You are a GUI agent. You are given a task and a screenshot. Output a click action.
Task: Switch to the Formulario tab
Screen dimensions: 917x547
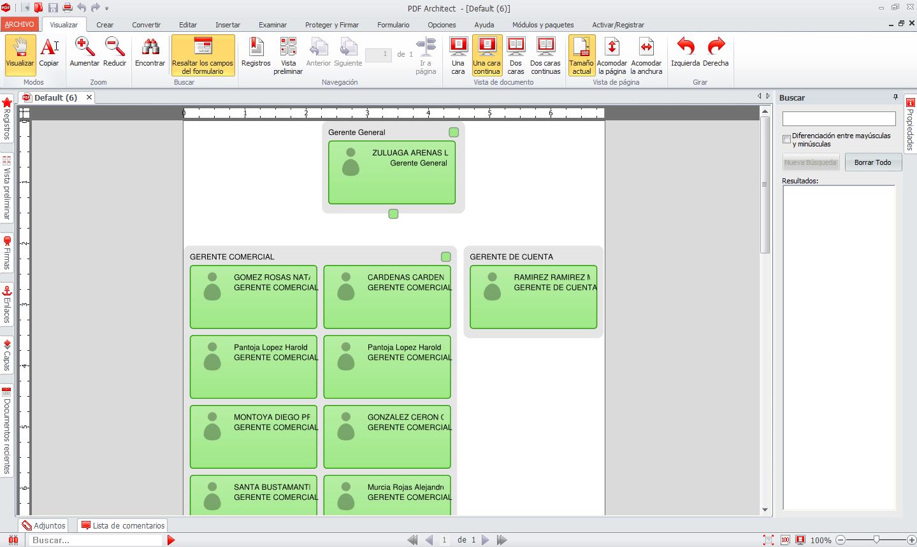[x=393, y=25]
